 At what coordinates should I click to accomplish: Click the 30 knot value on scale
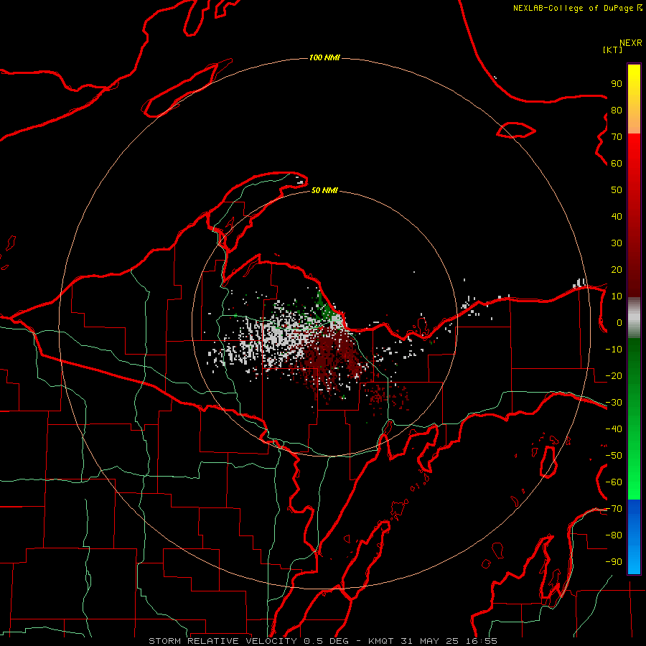pyautogui.click(x=617, y=243)
